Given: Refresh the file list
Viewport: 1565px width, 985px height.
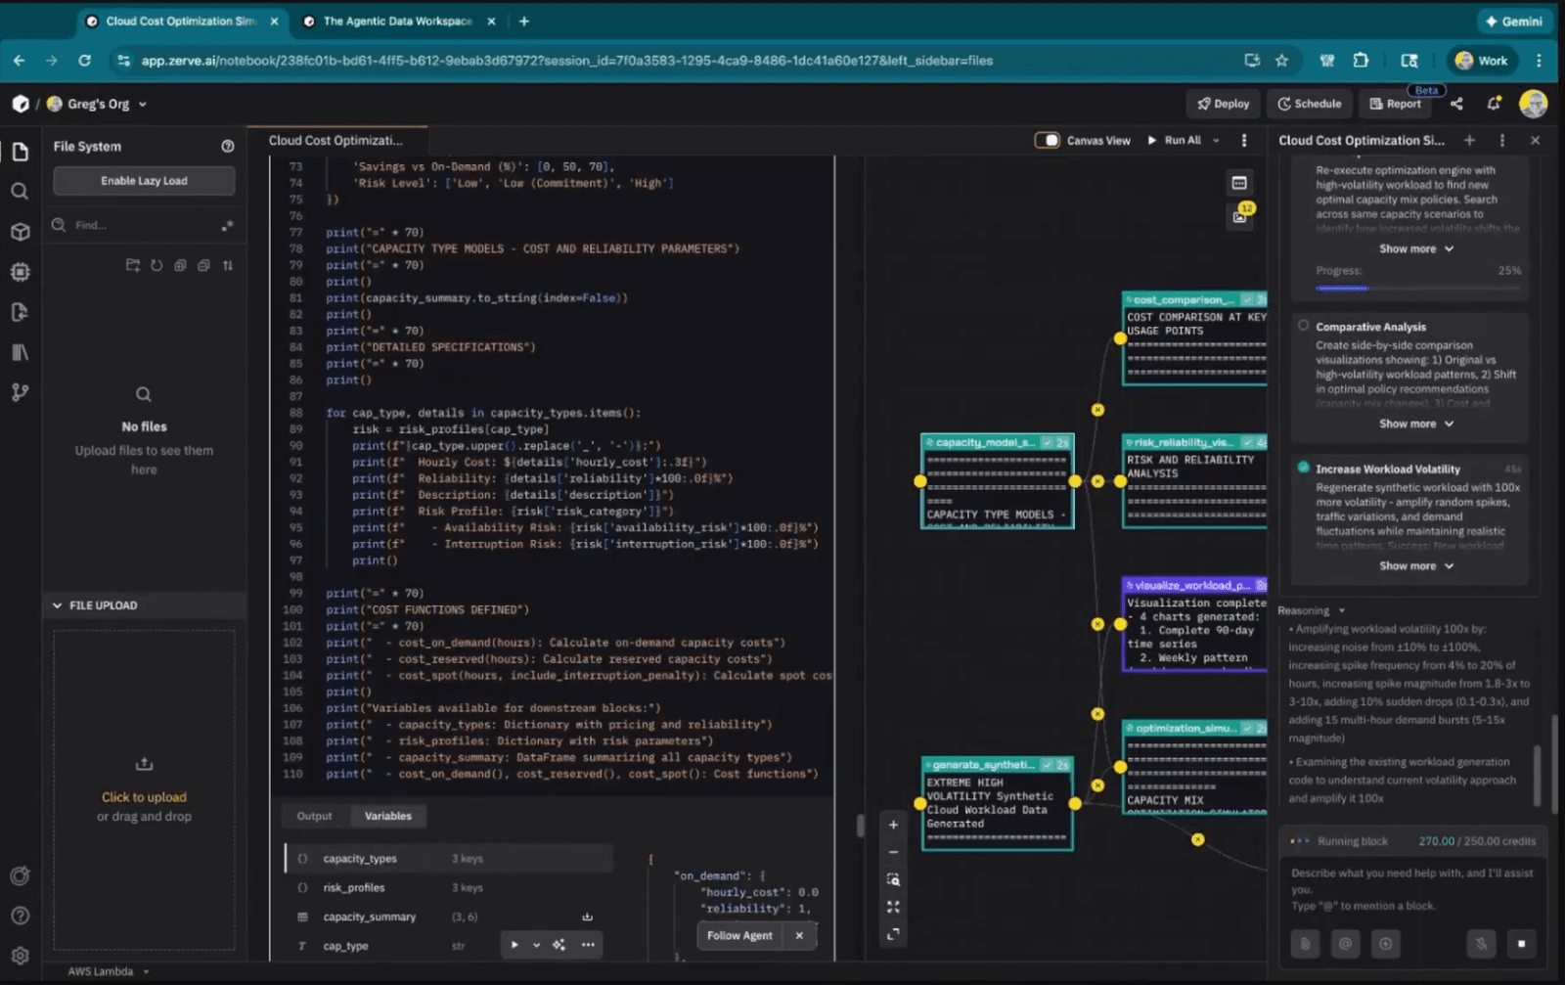Looking at the screenshot, I should 156,265.
